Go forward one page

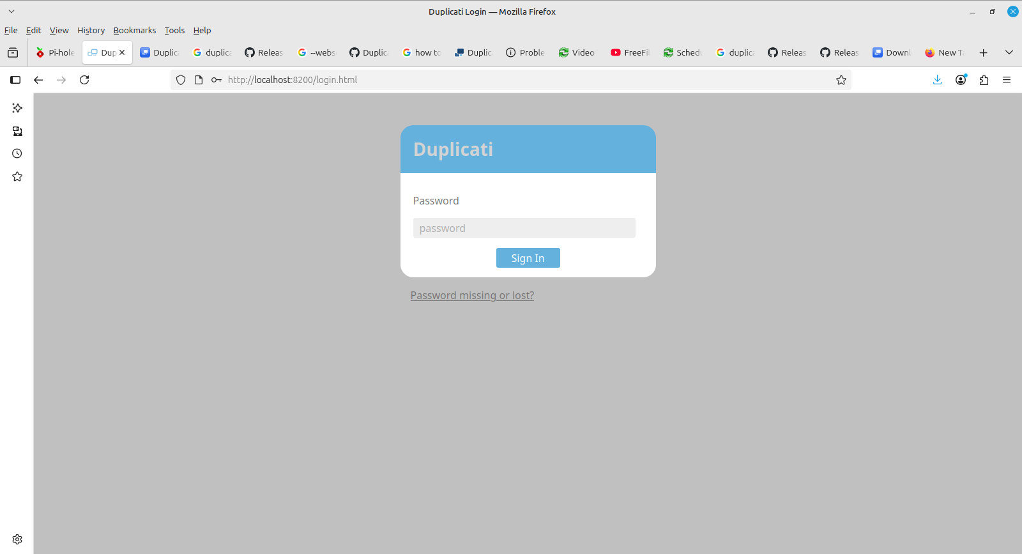(61, 80)
